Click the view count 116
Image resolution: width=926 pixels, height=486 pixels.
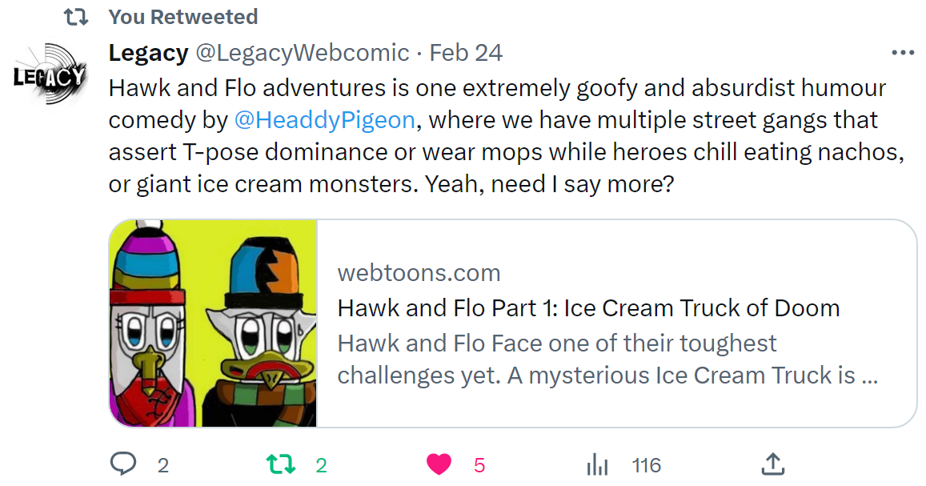point(646,465)
